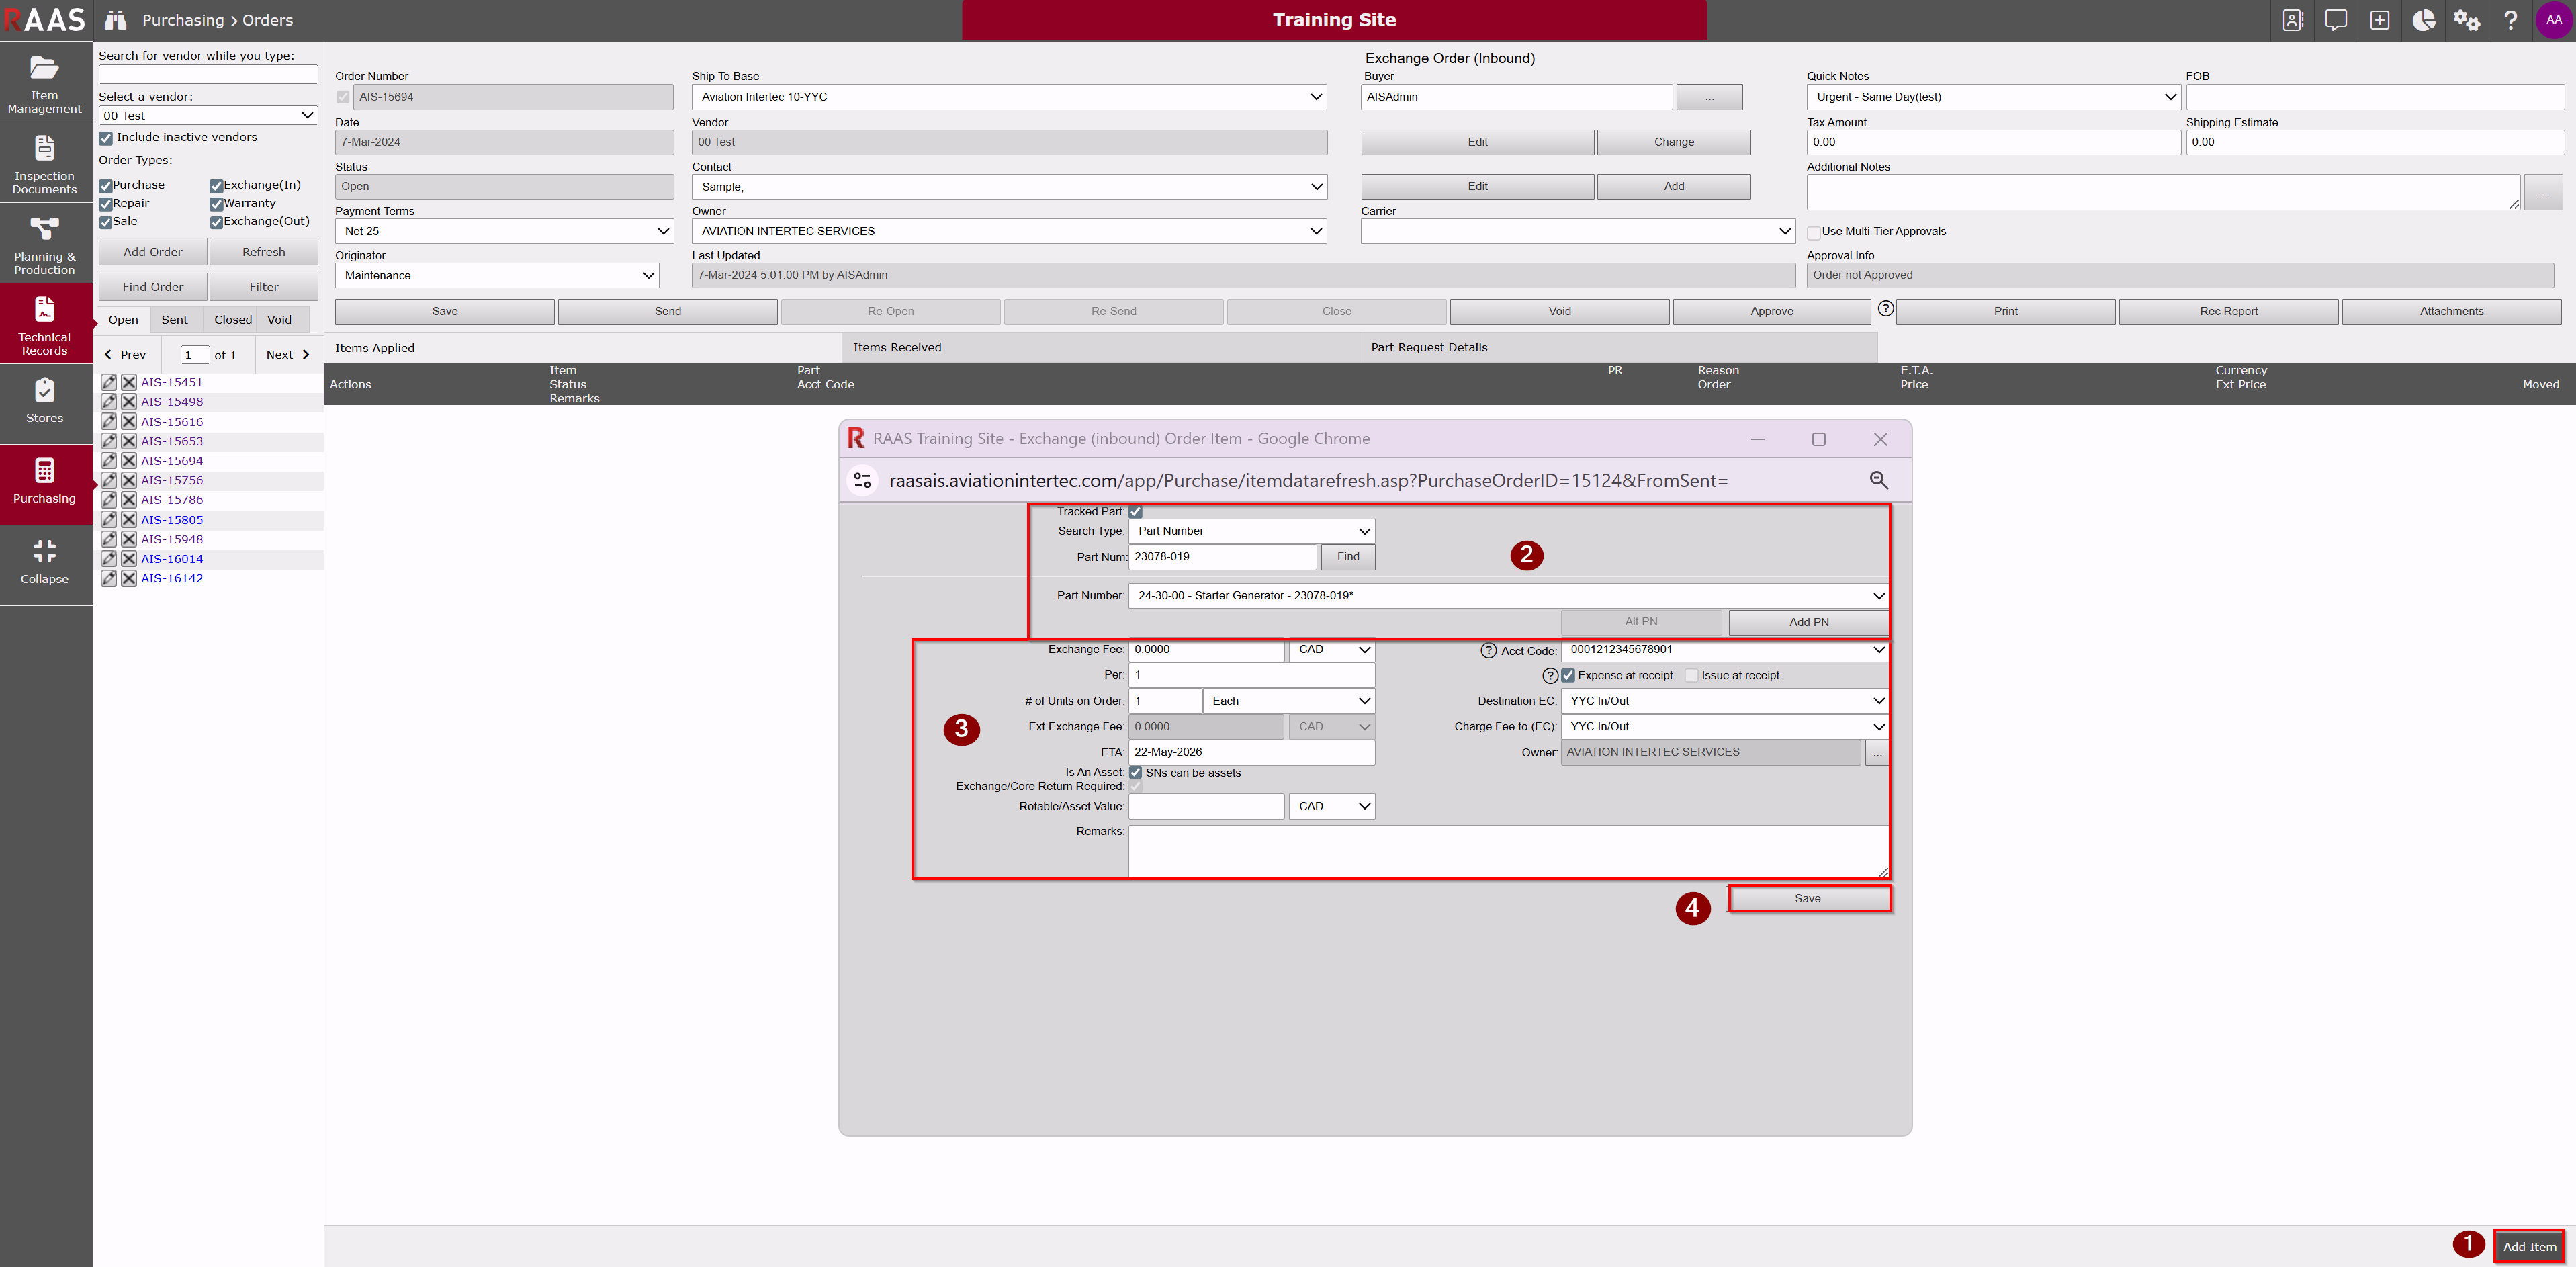Viewport: 2576px width, 1267px height.
Task: Open Destination EC dropdown
Action: pyautogui.click(x=1724, y=701)
